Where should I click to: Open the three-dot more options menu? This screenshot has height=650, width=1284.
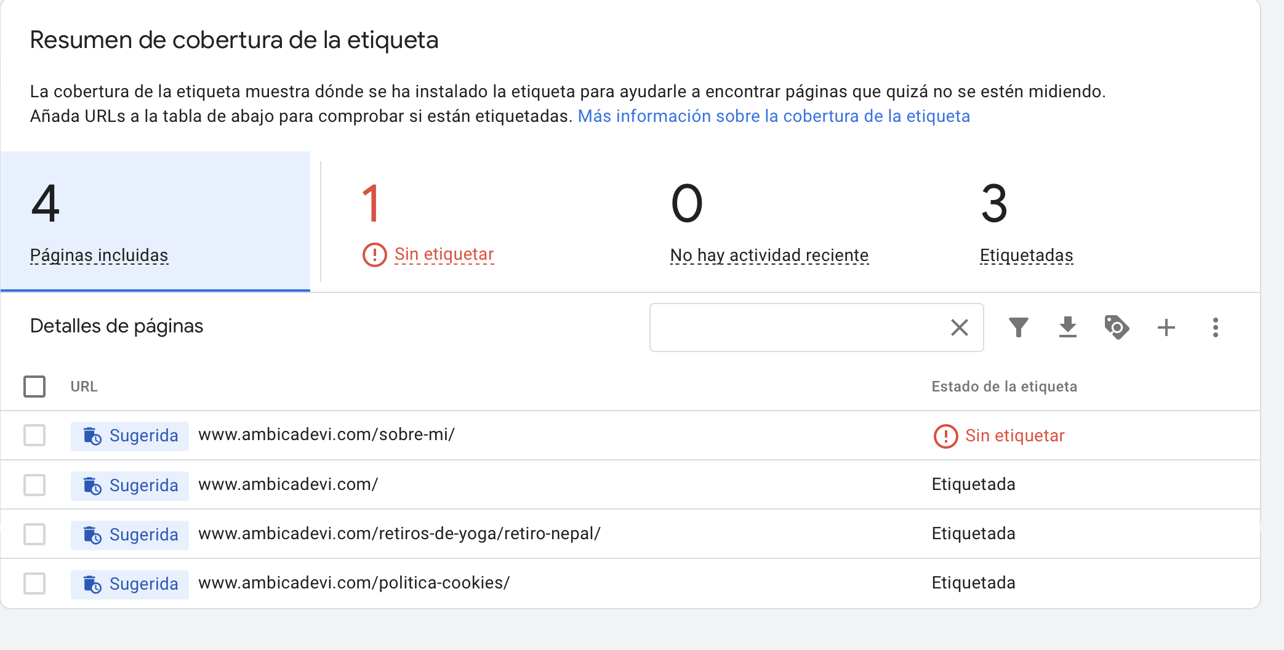pos(1216,327)
